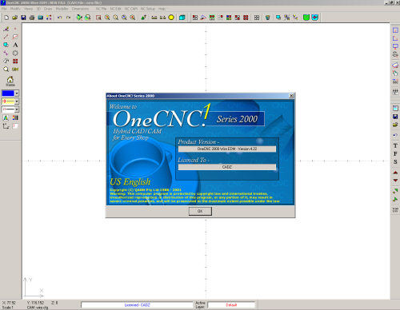Click the Save floppy disk icon

[x=23, y=18]
